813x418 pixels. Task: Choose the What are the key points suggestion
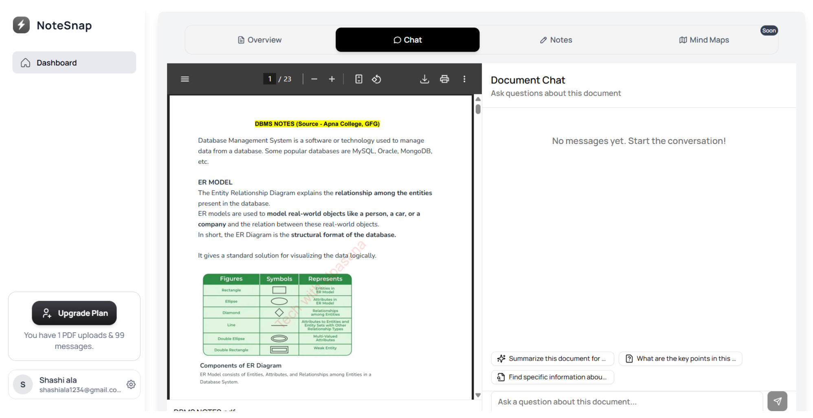click(x=680, y=359)
